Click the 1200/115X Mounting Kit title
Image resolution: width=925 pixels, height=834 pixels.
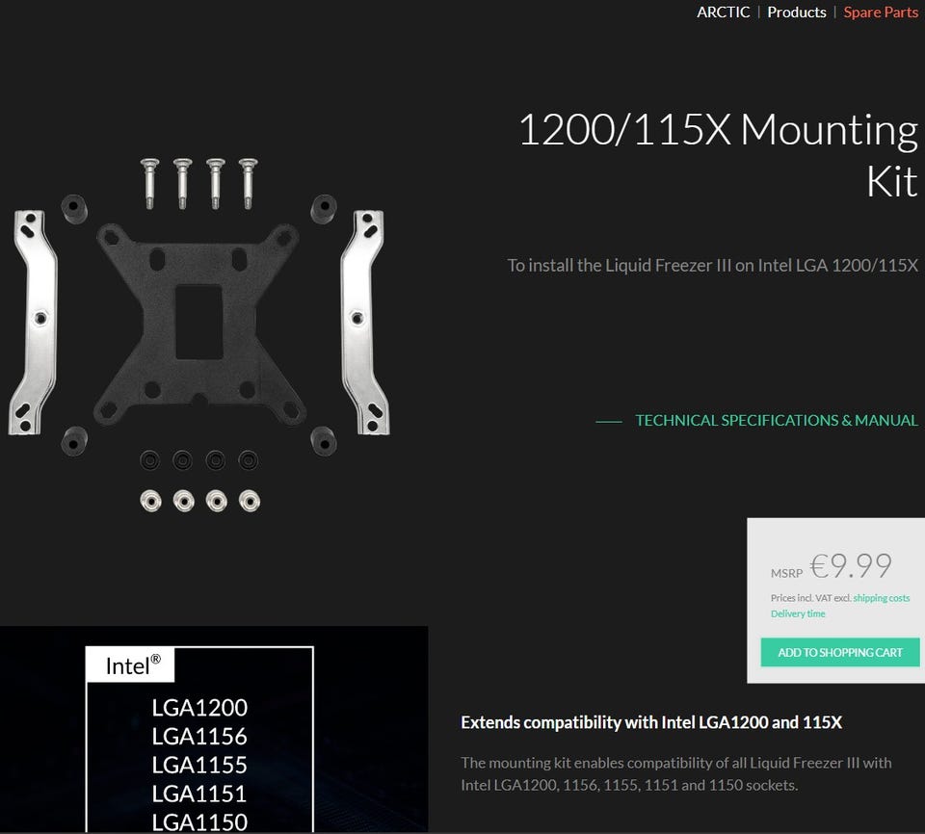point(718,155)
